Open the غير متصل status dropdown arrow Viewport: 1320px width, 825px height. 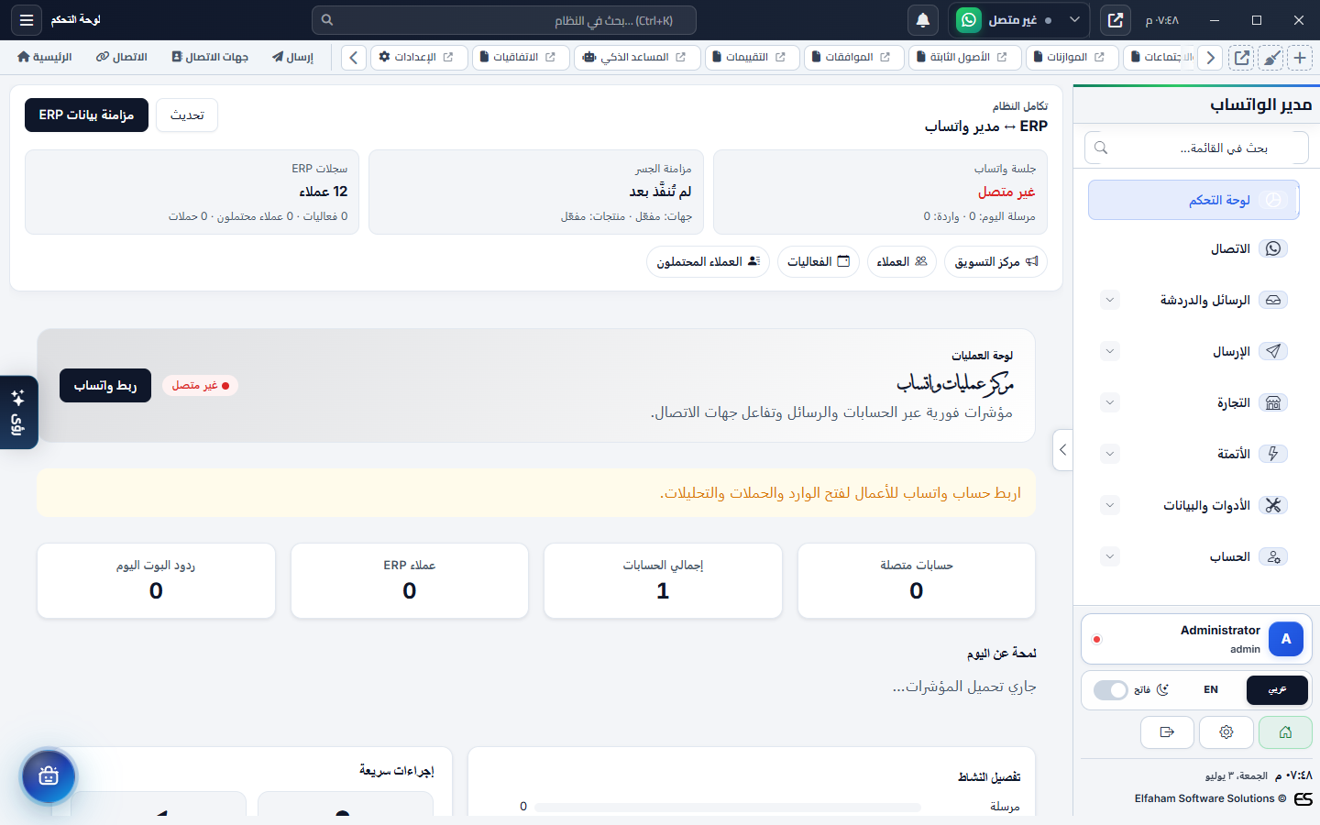pos(1074,19)
